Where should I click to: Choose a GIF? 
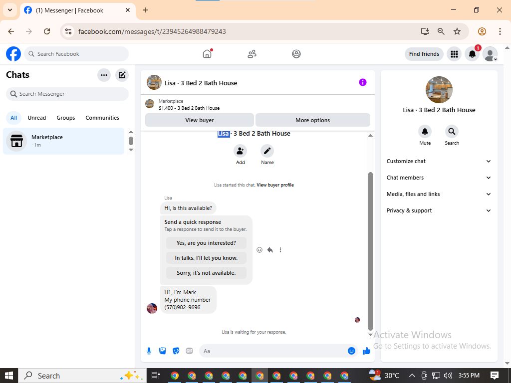coord(189,351)
